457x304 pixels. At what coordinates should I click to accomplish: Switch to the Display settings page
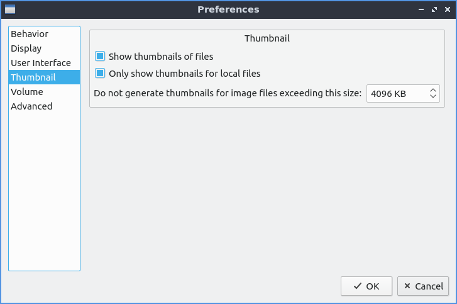[26, 48]
